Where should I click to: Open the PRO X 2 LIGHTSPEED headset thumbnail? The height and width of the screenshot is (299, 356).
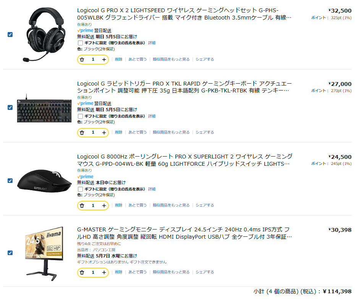click(44, 34)
